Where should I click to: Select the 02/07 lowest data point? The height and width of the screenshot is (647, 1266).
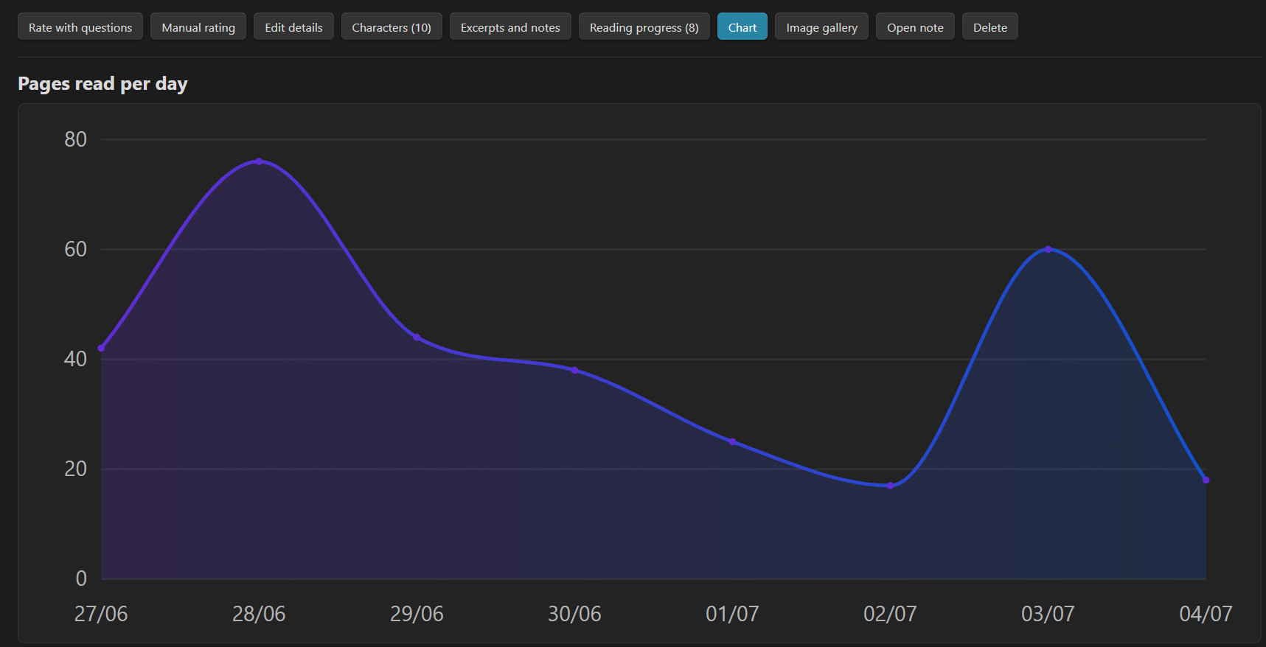point(890,486)
